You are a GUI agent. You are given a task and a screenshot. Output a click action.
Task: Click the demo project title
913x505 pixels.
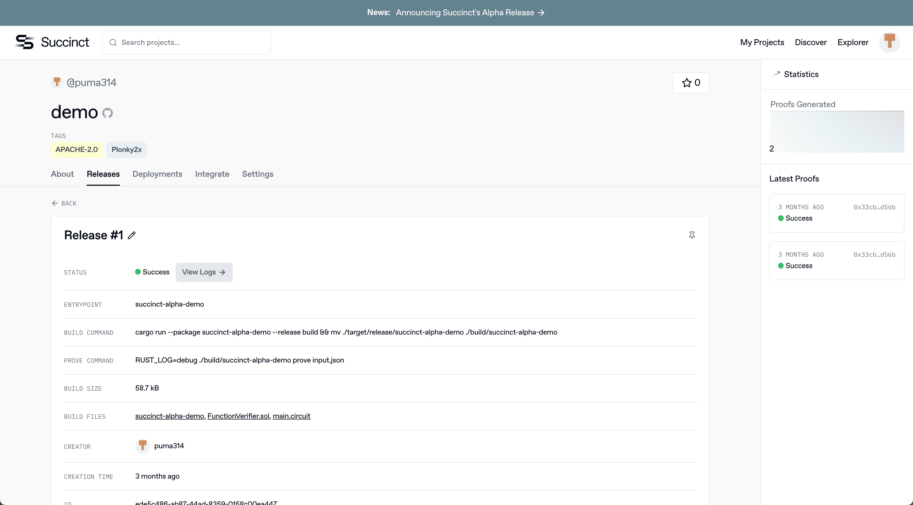coord(74,112)
